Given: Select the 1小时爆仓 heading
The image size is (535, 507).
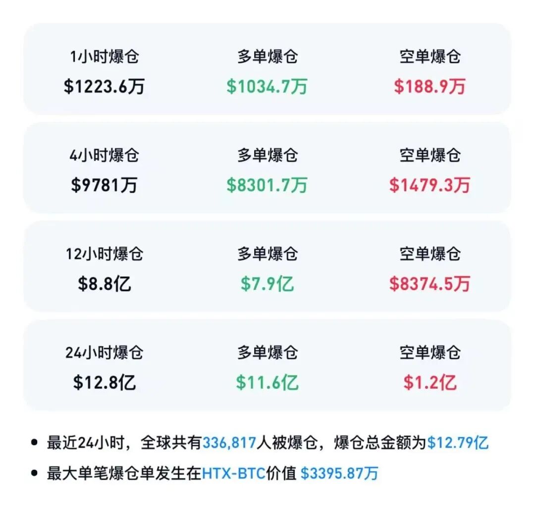Looking at the screenshot, I should point(105,56).
